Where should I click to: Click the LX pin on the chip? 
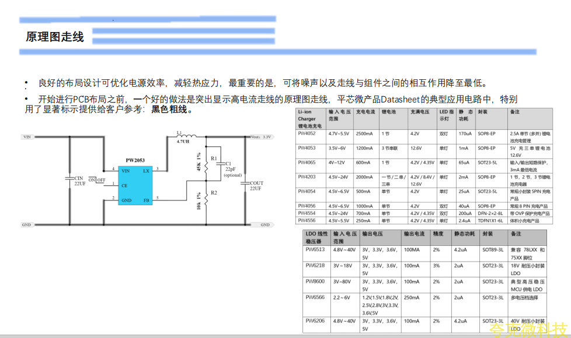click(x=146, y=171)
